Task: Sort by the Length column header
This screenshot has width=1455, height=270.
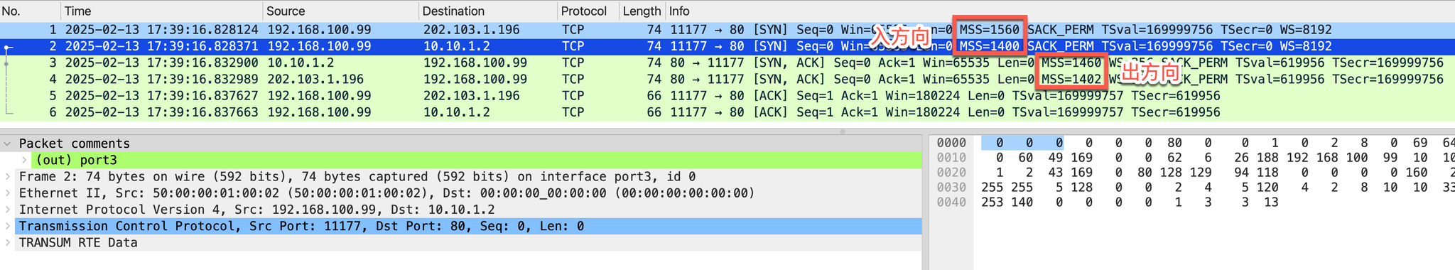Action: pyautogui.click(x=642, y=11)
